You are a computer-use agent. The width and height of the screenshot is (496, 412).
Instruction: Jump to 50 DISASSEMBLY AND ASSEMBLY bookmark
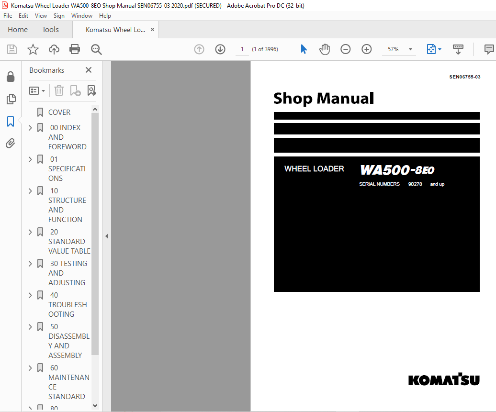click(68, 341)
